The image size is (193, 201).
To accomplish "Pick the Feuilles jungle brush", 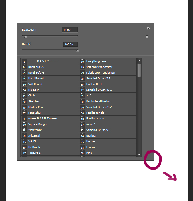I will tap(95, 113).
